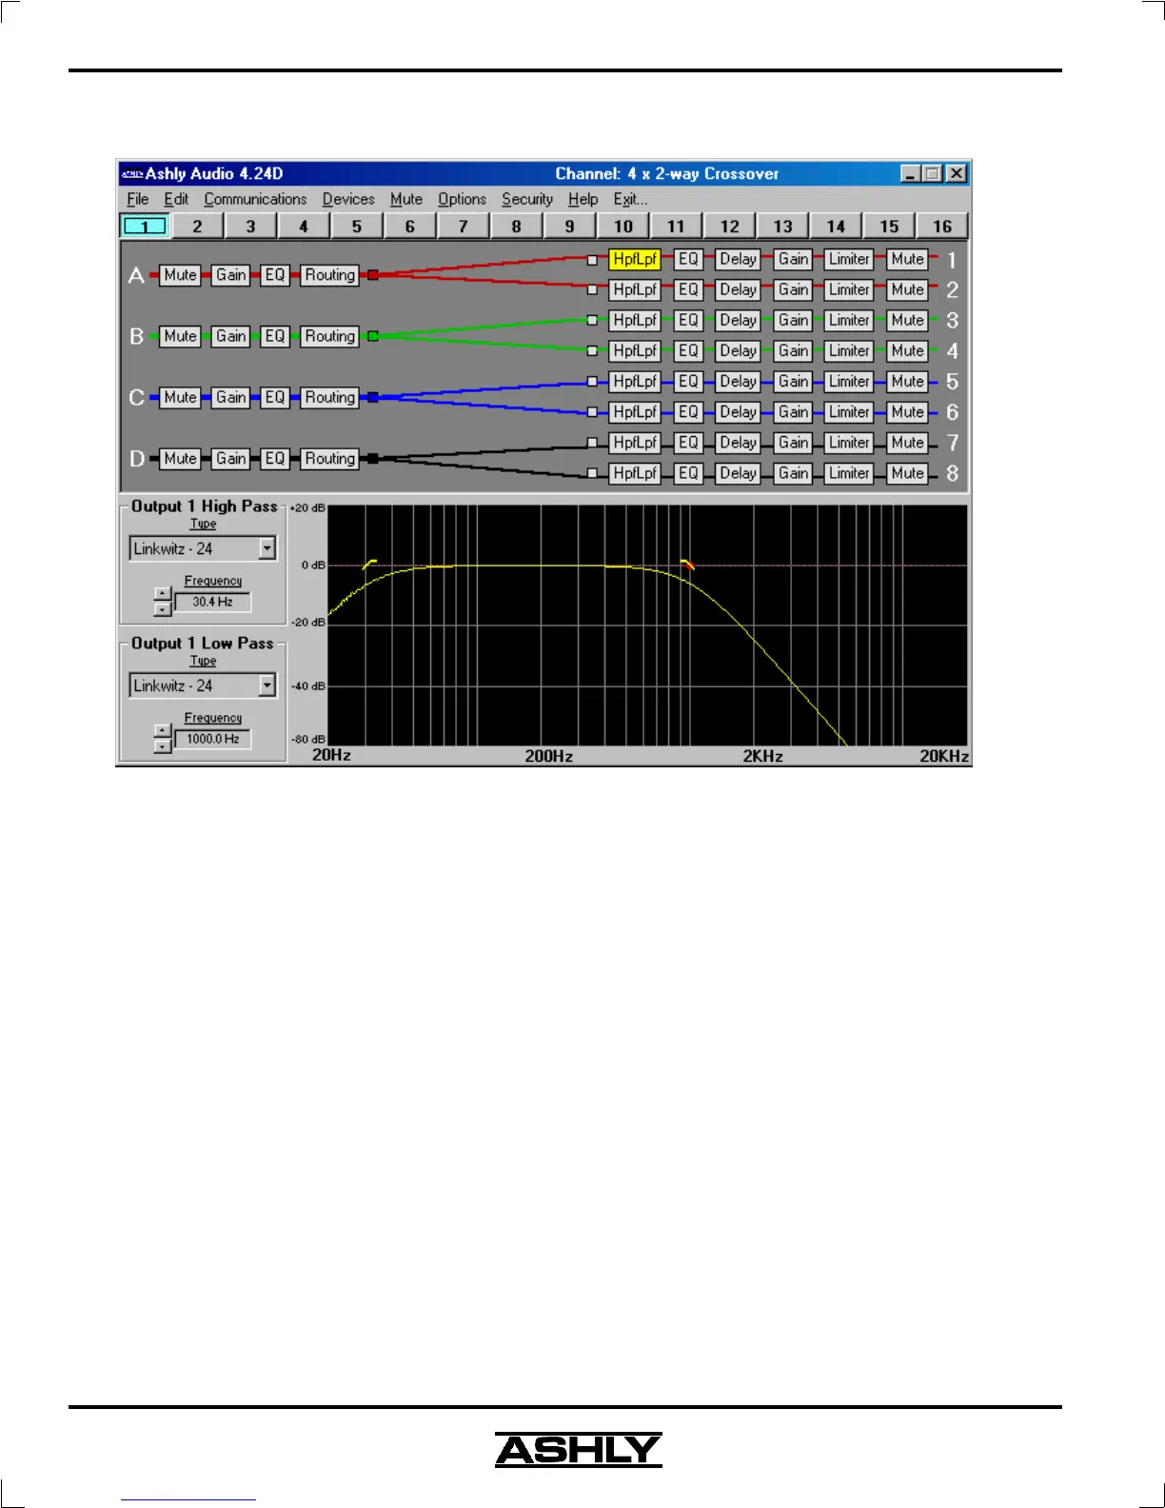The height and width of the screenshot is (1508, 1165).
Task: Click the white input node of output 1
Action: point(592,260)
